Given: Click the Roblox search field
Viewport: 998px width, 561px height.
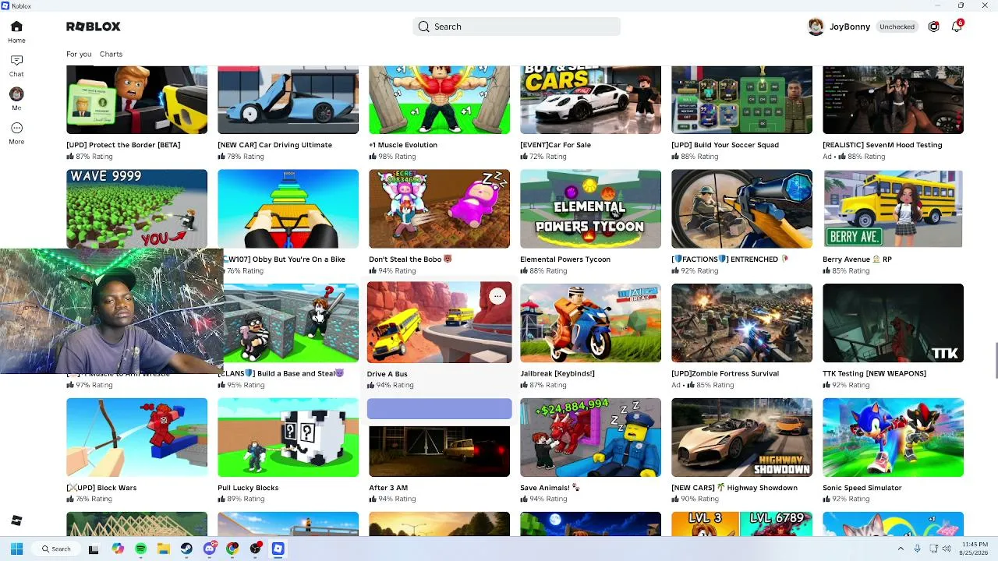Looking at the screenshot, I should click(516, 26).
